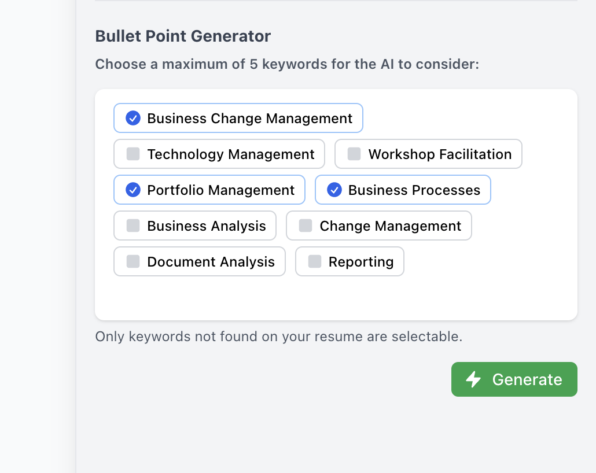
Task: Enable the Technology Management keyword
Action: click(219, 154)
